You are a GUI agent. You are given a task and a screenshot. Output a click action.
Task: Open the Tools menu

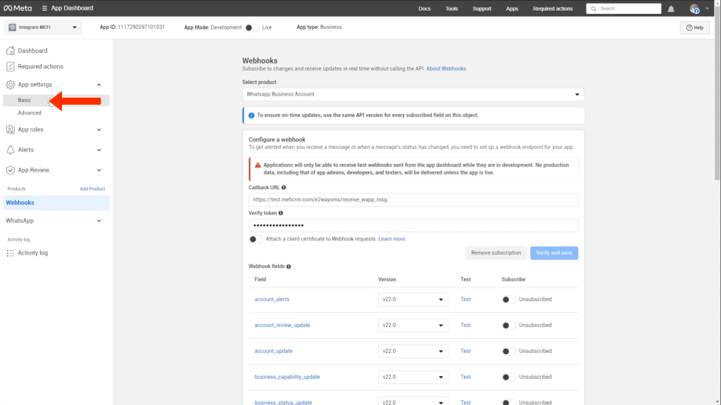point(451,8)
